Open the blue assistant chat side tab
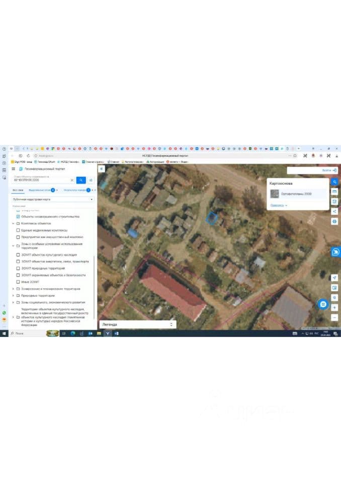Image resolution: width=341 pixels, height=482 pixels. pos(335,252)
